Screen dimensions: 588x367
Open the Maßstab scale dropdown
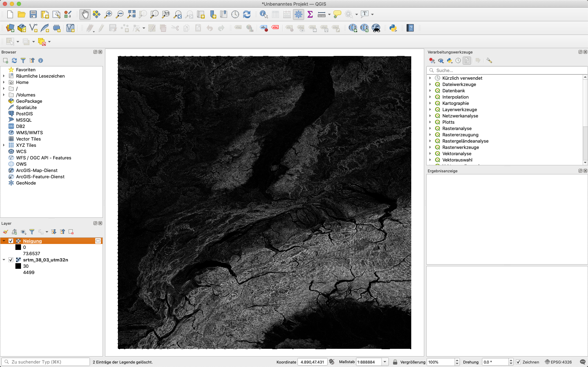click(385, 362)
